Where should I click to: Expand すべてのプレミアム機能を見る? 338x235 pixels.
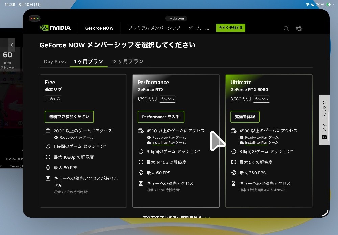click(176, 216)
